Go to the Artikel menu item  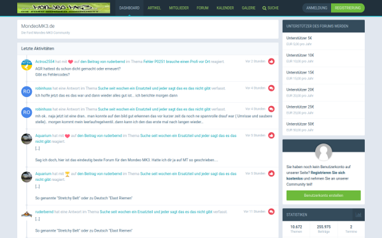tap(154, 8)
